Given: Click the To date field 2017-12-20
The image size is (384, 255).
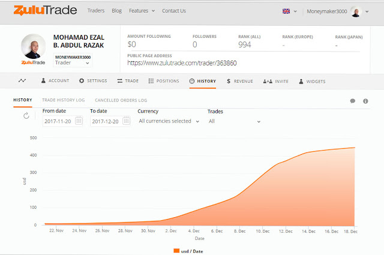Looking at the screenshot, I should tap(110, 121).
